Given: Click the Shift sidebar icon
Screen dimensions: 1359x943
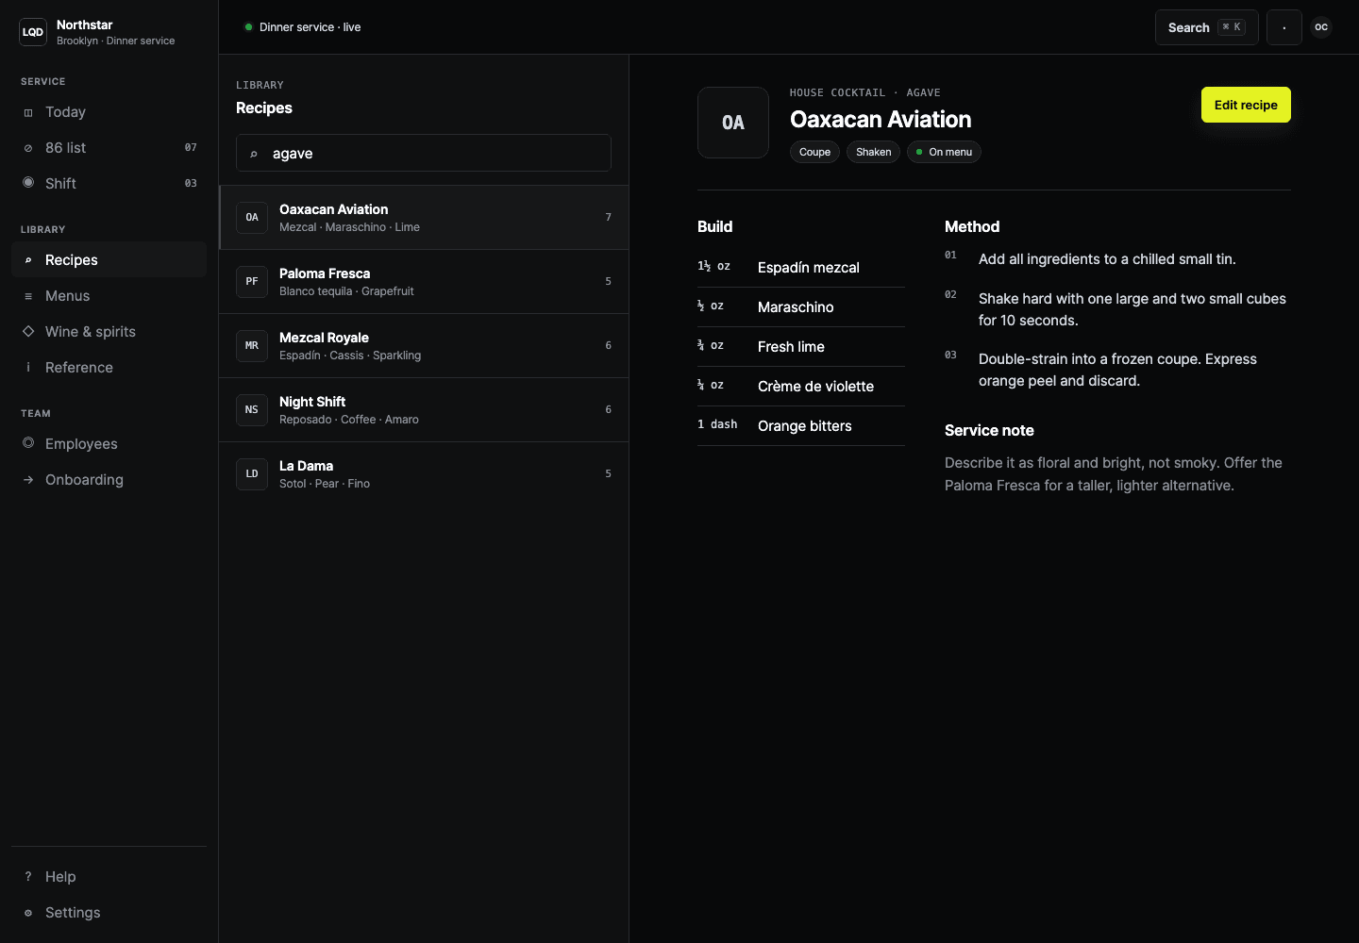Looking at the screenshot, I should coord(28,183).
